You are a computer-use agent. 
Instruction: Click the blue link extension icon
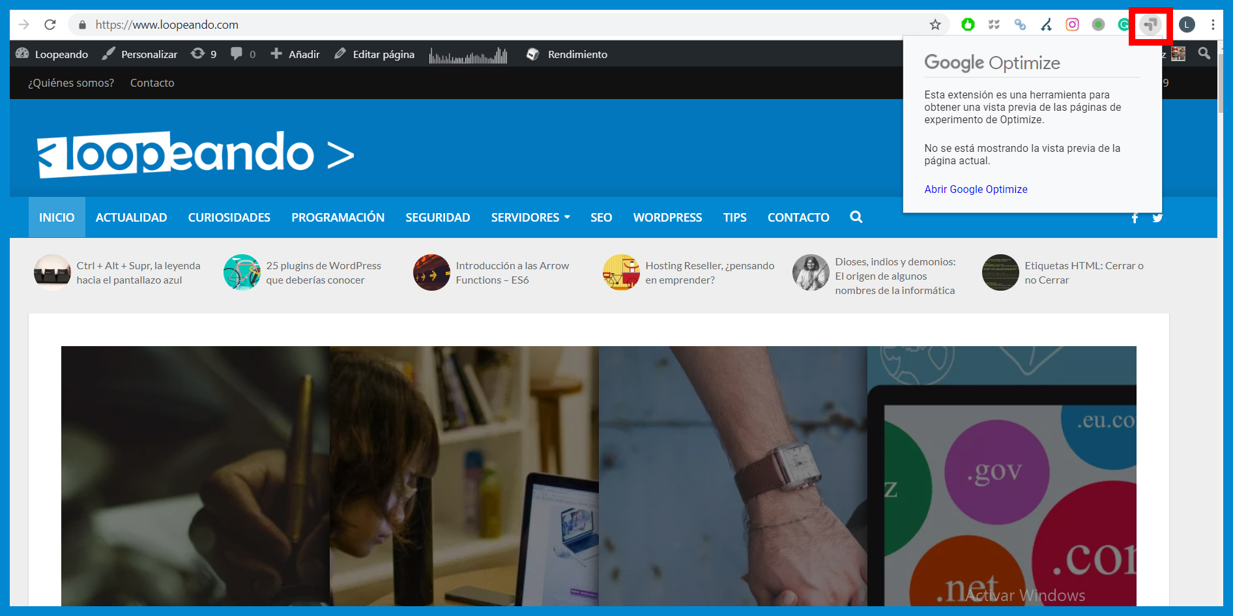1020,25
